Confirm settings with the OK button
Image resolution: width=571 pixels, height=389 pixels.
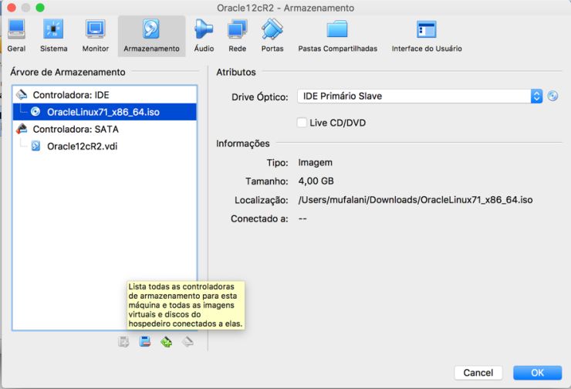[x=538, y=373]
